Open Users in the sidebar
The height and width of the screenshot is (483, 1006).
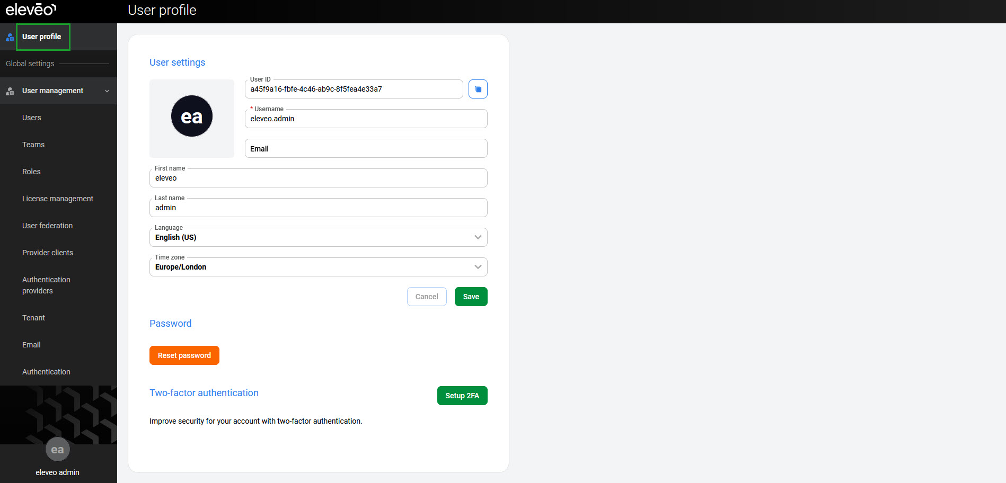32,118
